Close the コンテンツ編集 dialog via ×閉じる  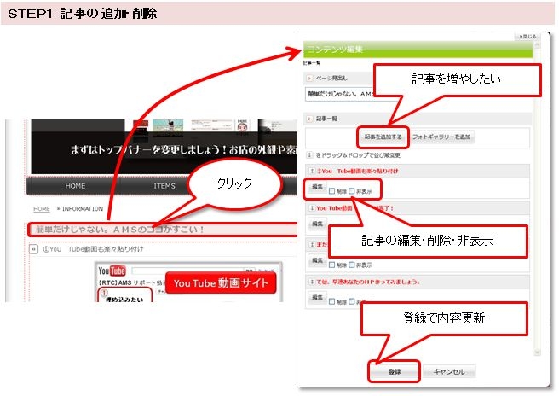pos(527,37)
